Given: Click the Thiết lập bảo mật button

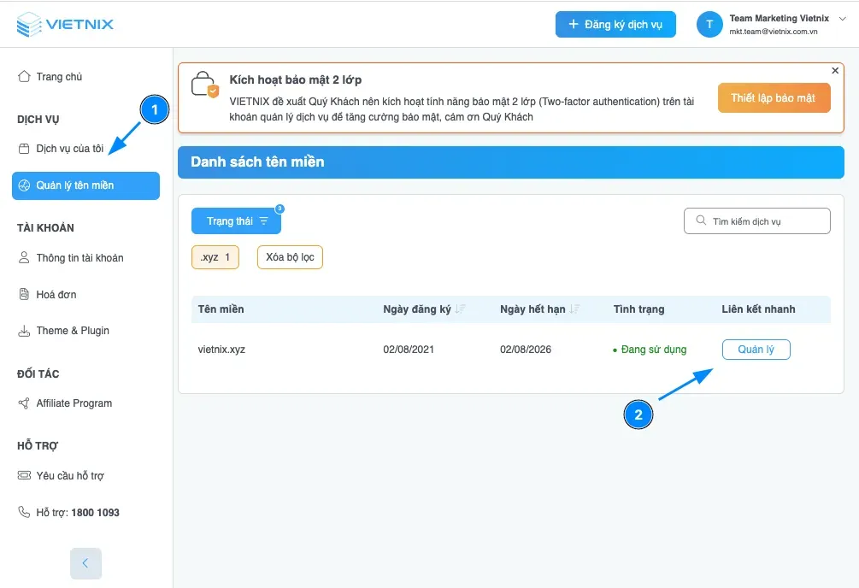Looking at the screenshot, I should point(774,98).
